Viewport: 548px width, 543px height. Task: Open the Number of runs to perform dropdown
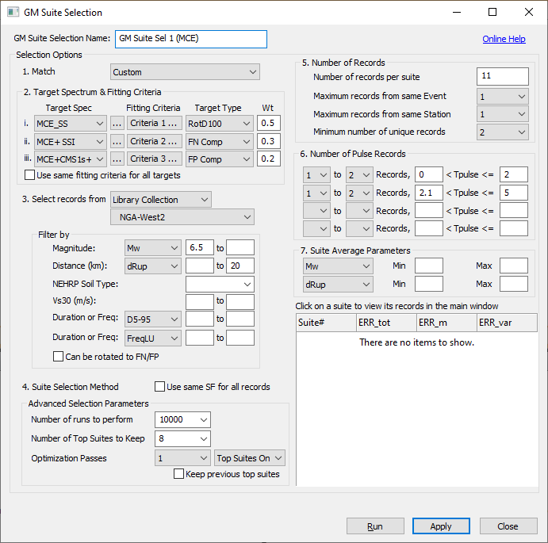tap(182, 419)
